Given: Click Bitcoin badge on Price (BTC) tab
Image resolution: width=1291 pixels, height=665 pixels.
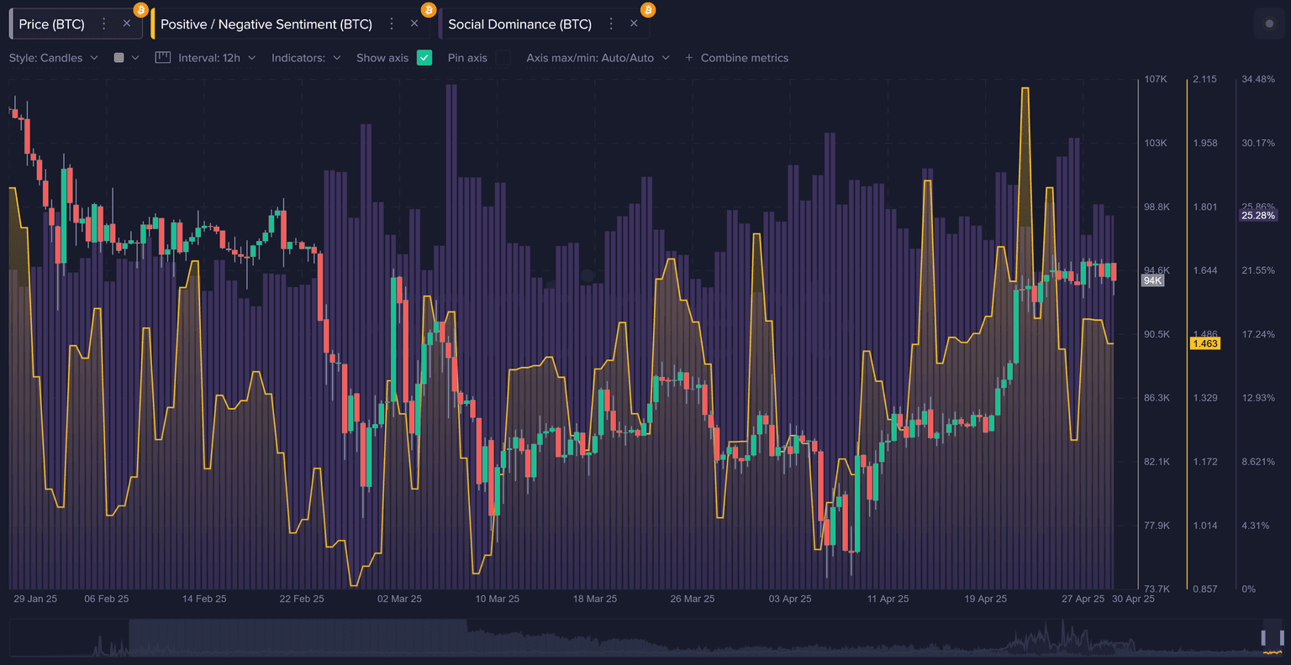Looking at the screenshot, I should click(x=140, y=10).
